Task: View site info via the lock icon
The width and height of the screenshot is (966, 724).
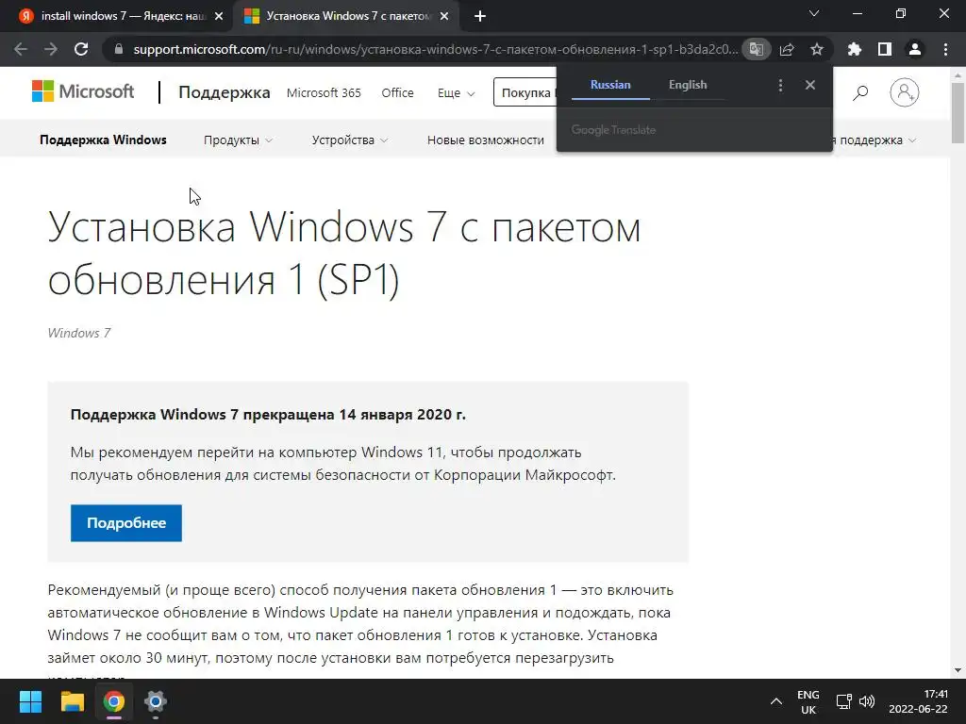Action: [x=120, y=49]
